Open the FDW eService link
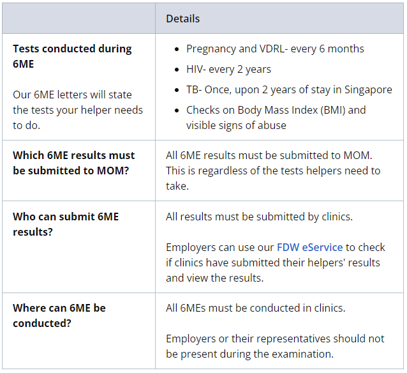Image resolution: width=407 pixels, height=373 pixels. (x=309, y=247)
